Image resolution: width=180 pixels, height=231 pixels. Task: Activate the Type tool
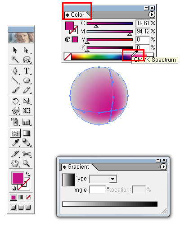point(27,70)
